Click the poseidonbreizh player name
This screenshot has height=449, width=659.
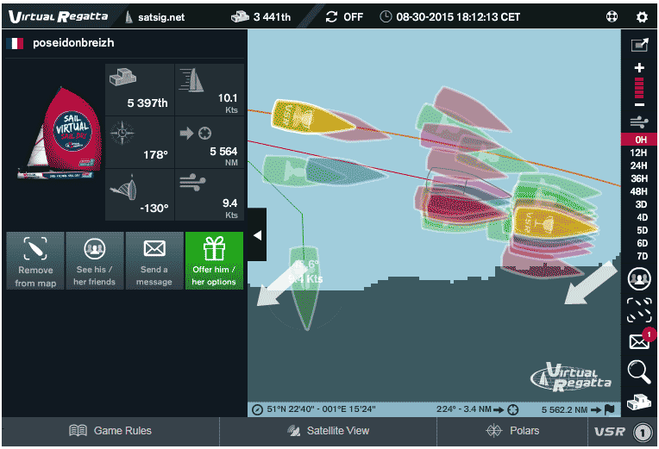[73, 42]
